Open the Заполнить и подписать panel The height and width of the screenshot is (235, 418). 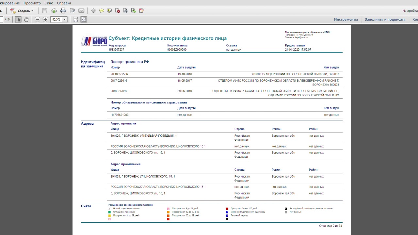(385, 20)
